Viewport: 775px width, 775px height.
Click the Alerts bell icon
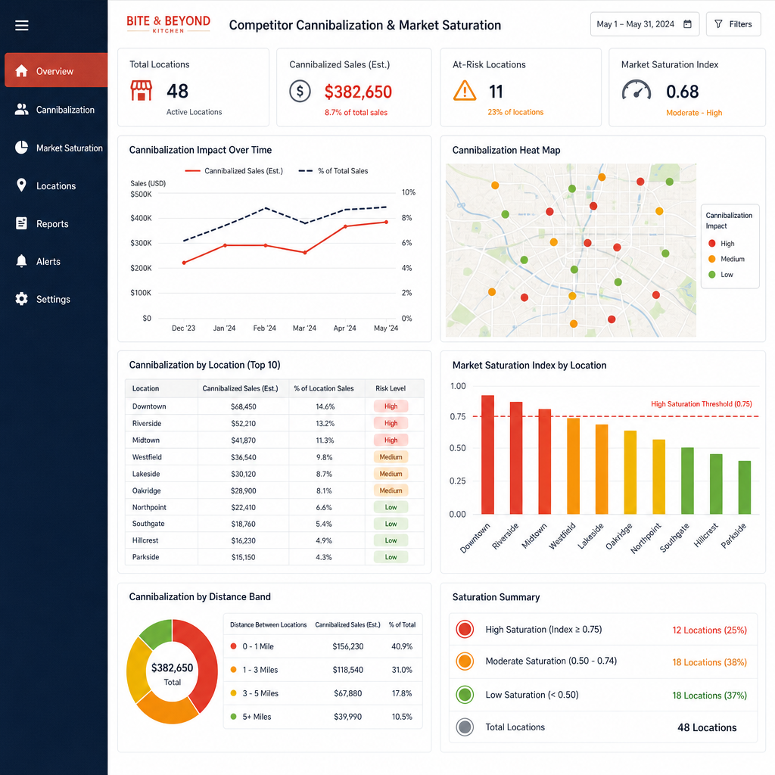click(21, 261)
